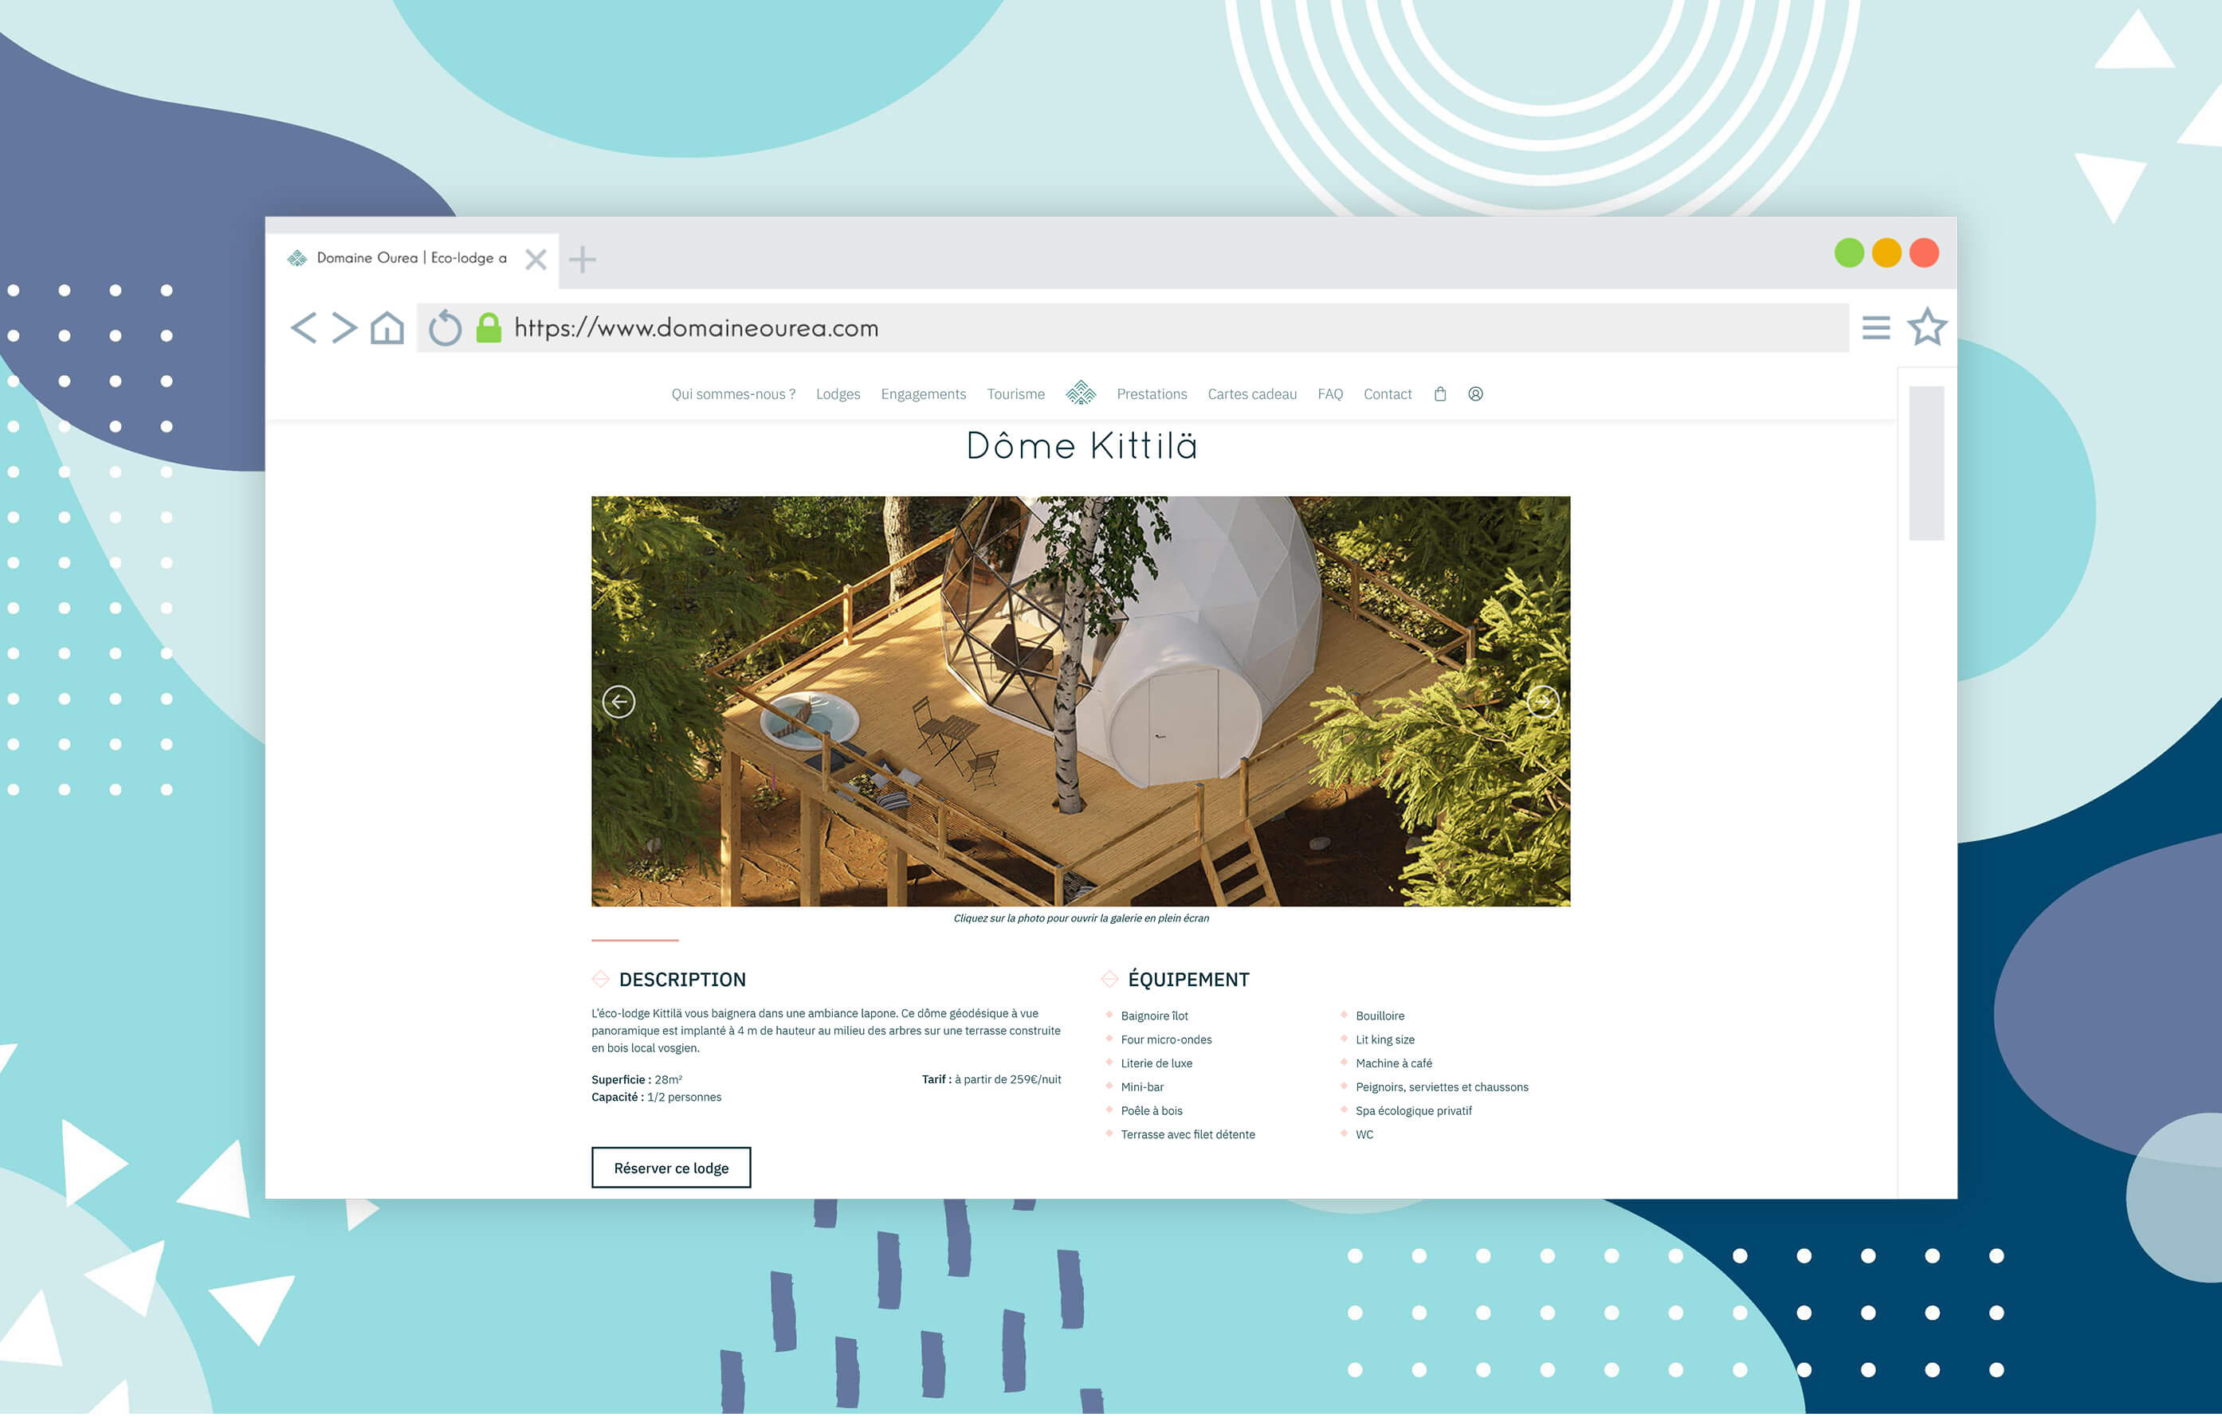Click the browser forward arrow
Viewport: 2222px width, 1417px height.
point(344,327)
